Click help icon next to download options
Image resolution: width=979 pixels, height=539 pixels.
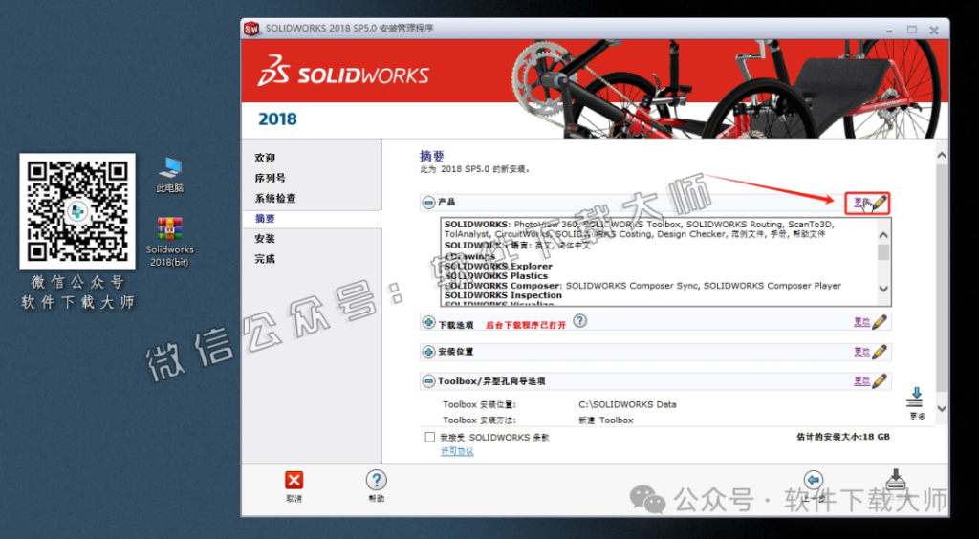tap(580, 321)
